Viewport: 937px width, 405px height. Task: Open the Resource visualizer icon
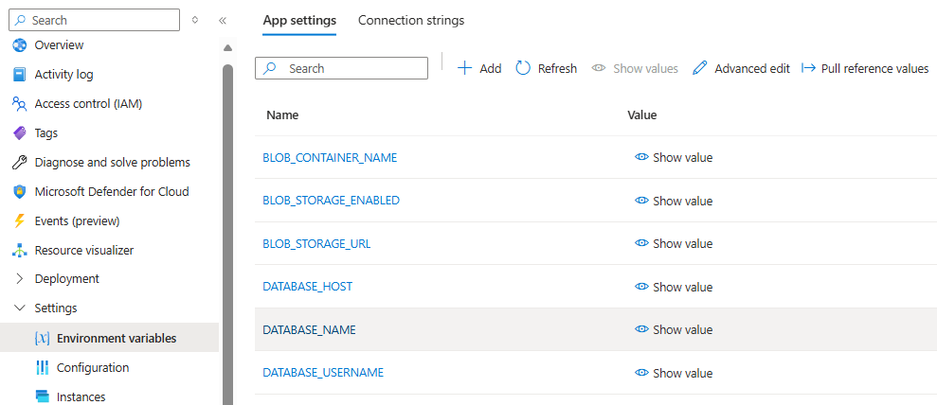[x=19, y=251]
